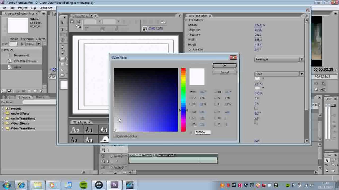Select the H hue radio button
Viewport: 339px width, 190px height.
click(191, 92)
